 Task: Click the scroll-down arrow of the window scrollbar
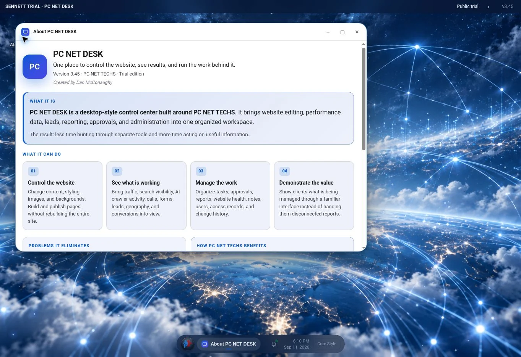pos(364,248)
